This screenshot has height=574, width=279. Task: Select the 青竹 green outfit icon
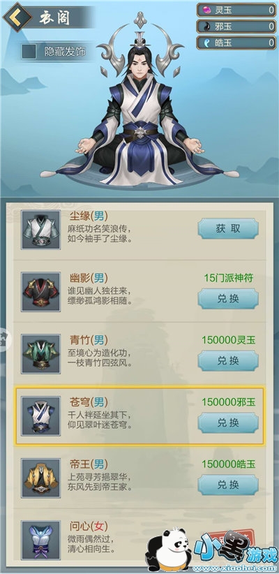pos(40,353)
